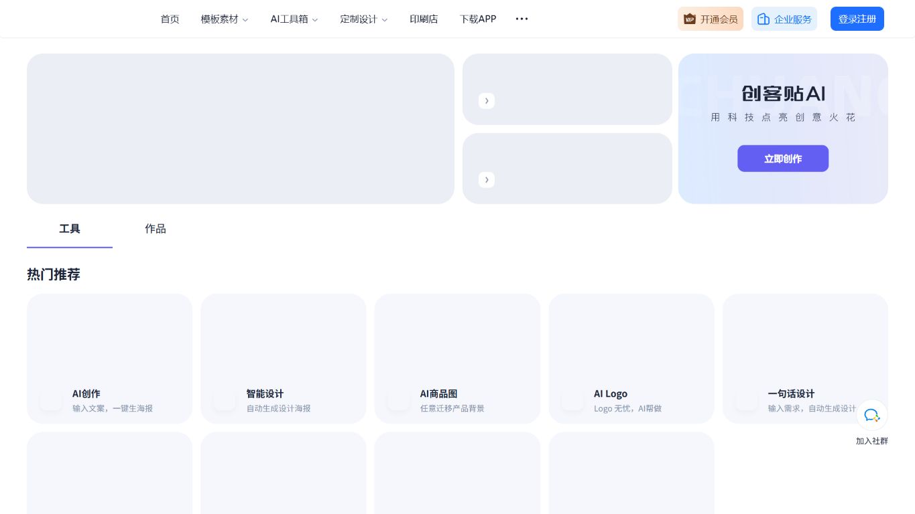Open the AI商品图 tool card

click(x=457, y=359)
